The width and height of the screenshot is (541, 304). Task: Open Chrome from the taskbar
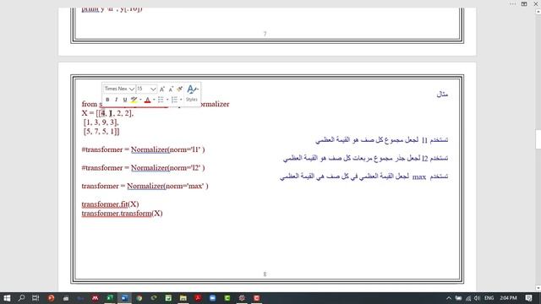[x=139, y=298]
